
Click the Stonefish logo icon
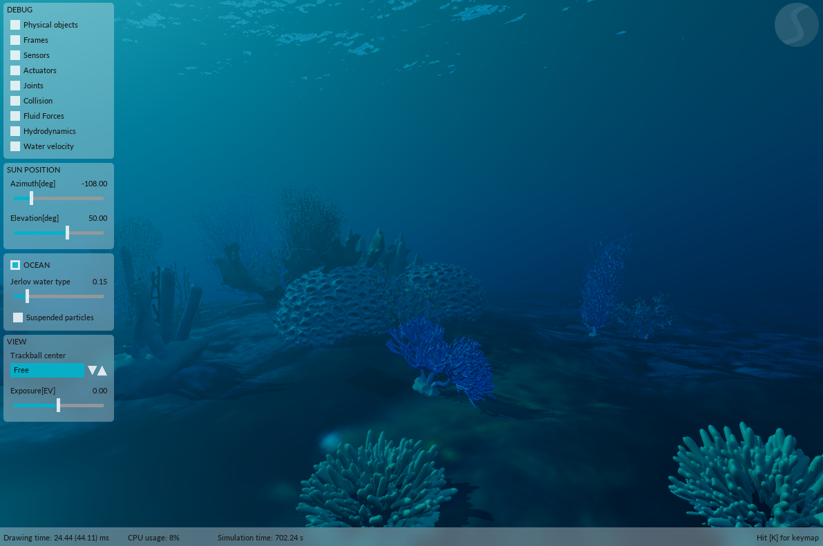[796, 25]
